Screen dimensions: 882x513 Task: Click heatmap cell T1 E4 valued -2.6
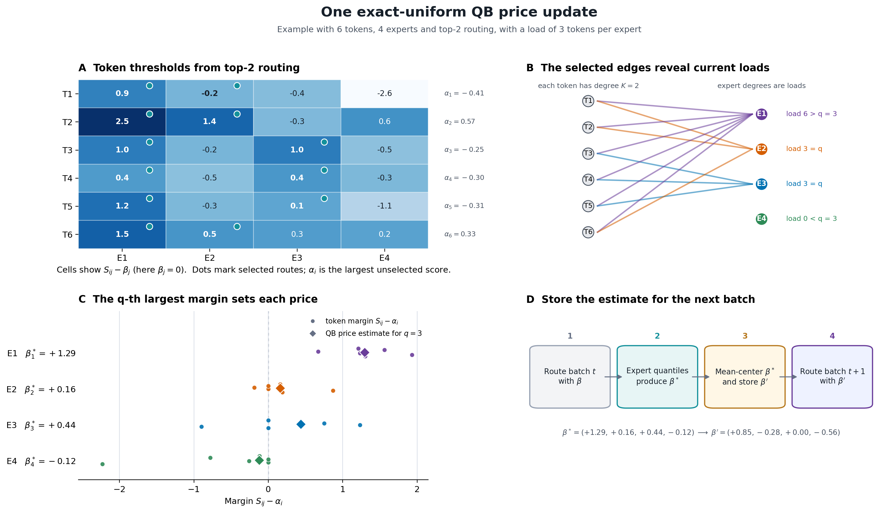tap(384, 94)
